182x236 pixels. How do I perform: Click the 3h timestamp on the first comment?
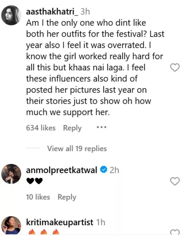point(86,12)
